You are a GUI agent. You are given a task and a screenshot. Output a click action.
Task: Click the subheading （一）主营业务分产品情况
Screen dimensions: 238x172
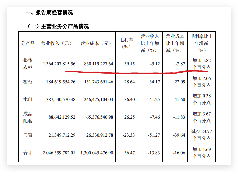(x=58, y=26)
